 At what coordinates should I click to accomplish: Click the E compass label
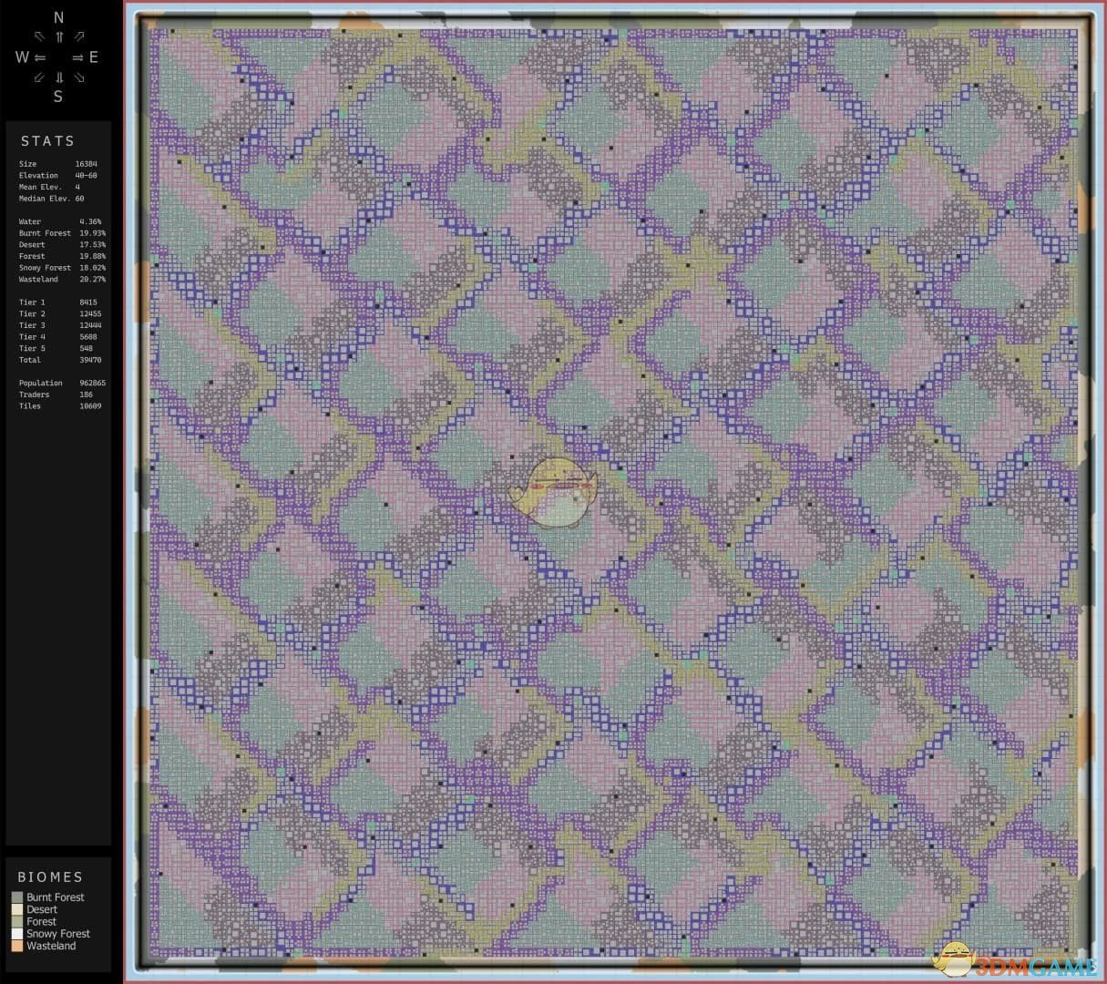pyautogui.click(x=92, y=57)
